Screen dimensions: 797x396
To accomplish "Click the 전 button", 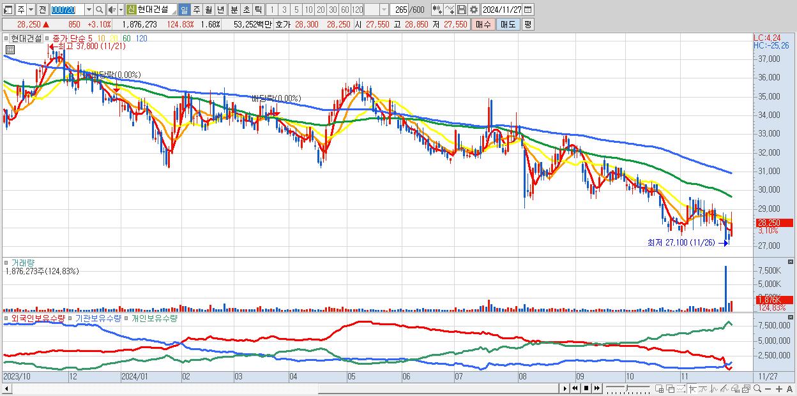I will pyautogui.click(x=42, y=10).
